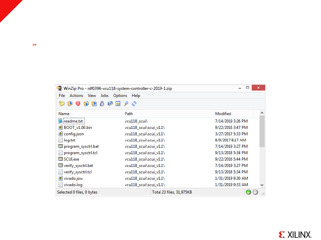Click the gray status light in status bar
Screen dimensions: 321x240
(255, 192)
